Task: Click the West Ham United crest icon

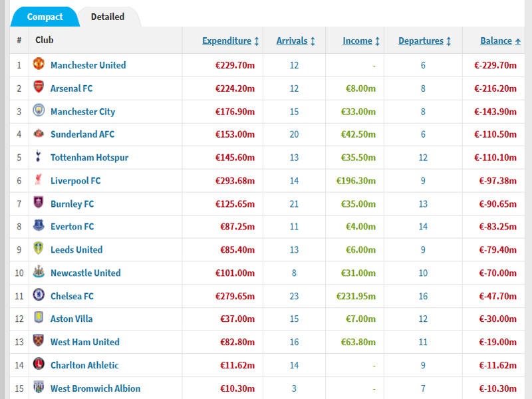Action: click(39, 341)
